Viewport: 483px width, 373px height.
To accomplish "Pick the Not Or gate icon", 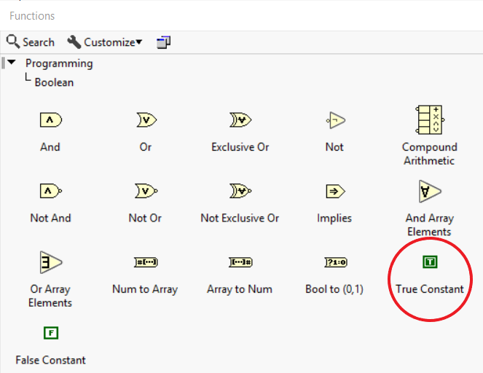I will tap(146, 191).
